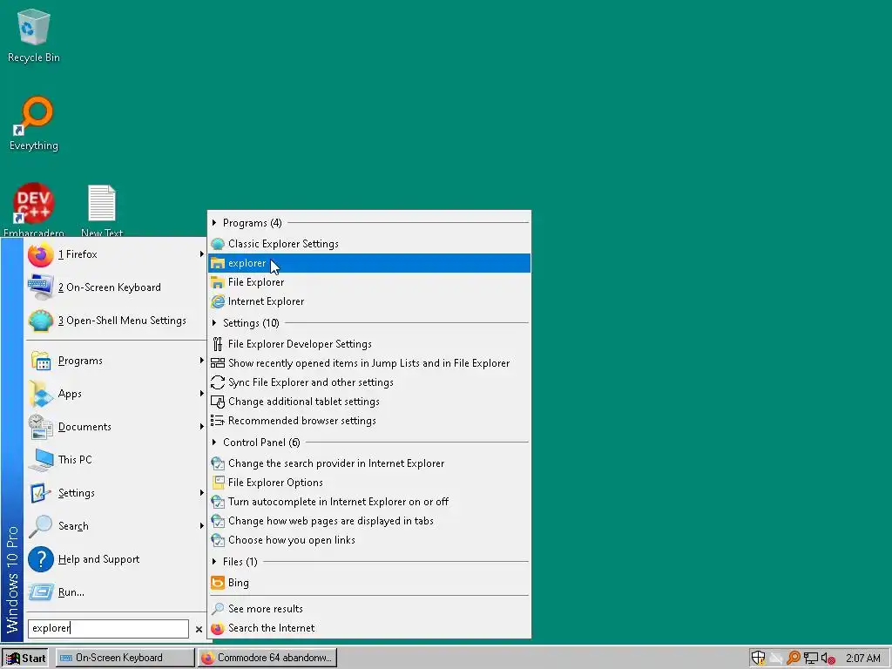Click the Windows Security shield tray icon
The height and width of the screenshot is (669, 892).
[758, 658]
